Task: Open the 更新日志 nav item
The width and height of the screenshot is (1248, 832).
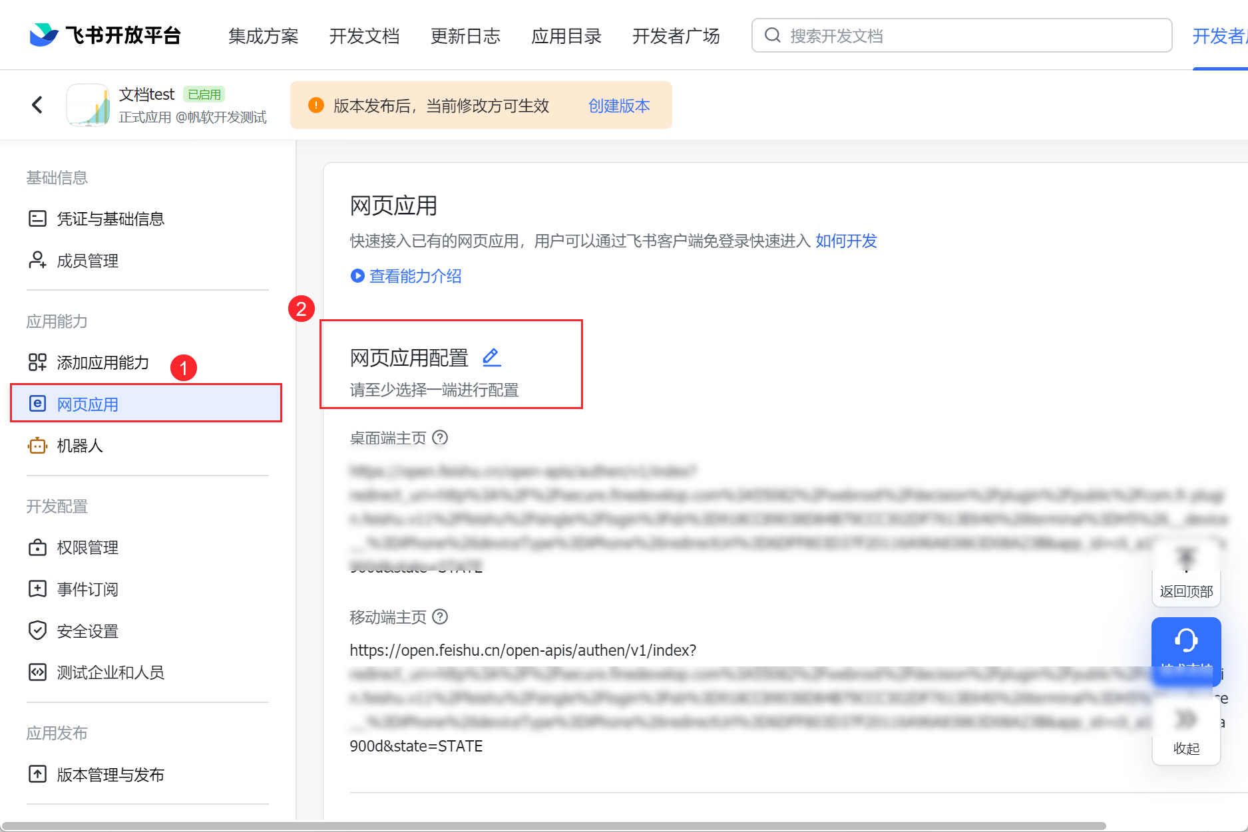Action: coord(466,36)
